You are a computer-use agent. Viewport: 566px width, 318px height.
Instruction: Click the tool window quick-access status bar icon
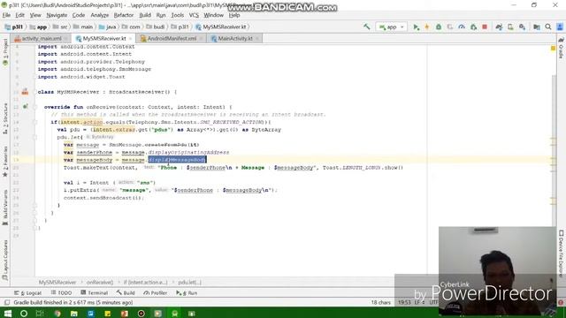6,302
